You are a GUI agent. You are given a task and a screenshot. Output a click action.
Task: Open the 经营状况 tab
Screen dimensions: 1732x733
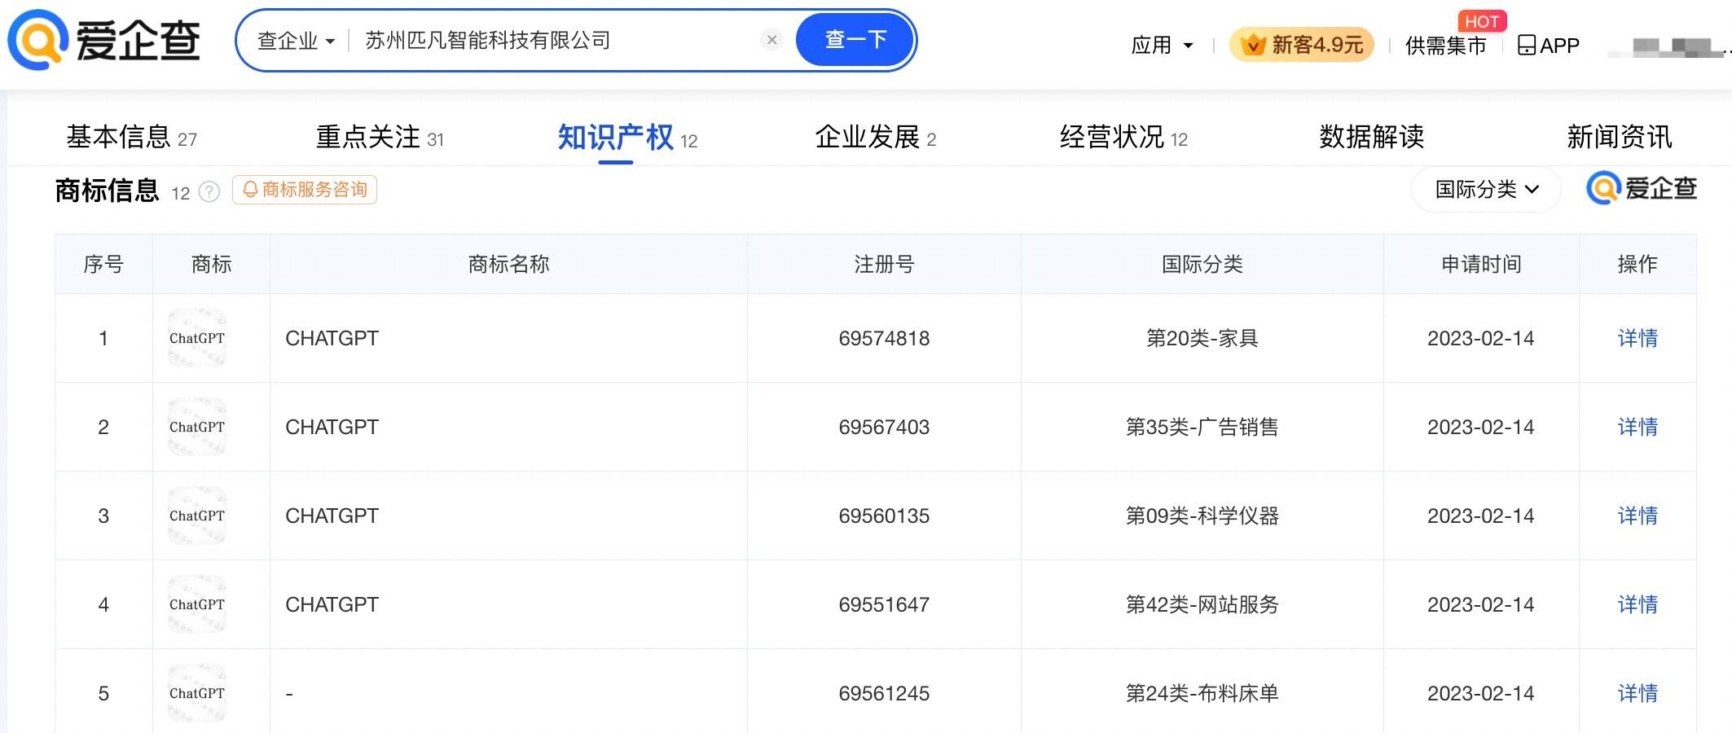point(1123,137)
